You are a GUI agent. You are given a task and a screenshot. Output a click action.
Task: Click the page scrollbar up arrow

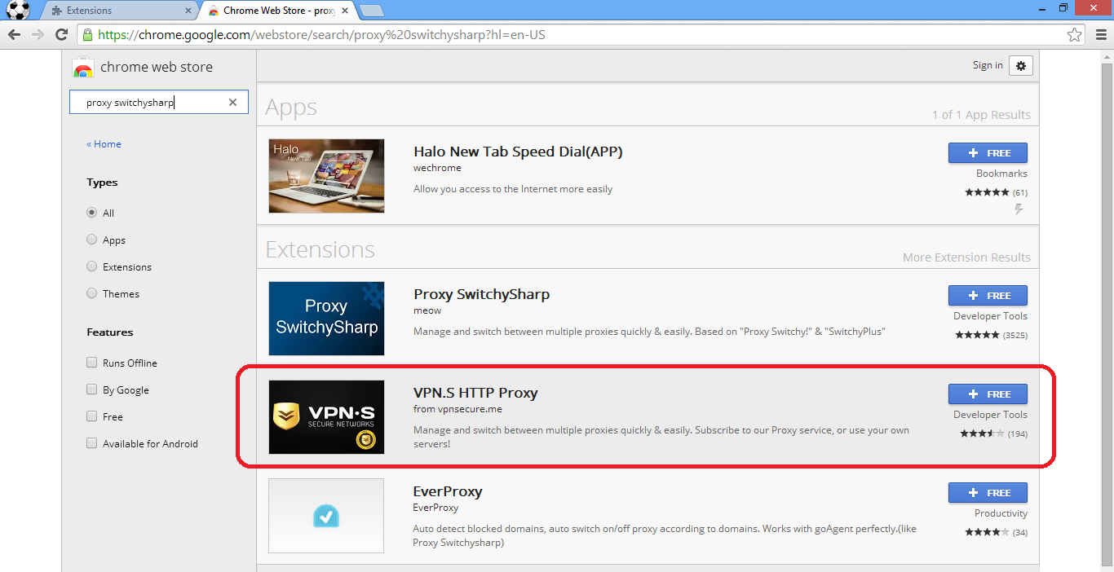(1107, 56)
